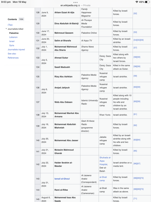Image resolution: width=151 pixels, height=202 pixels.
Task: Select the name Amjad Jahjouh
Action: pos(62,88)
